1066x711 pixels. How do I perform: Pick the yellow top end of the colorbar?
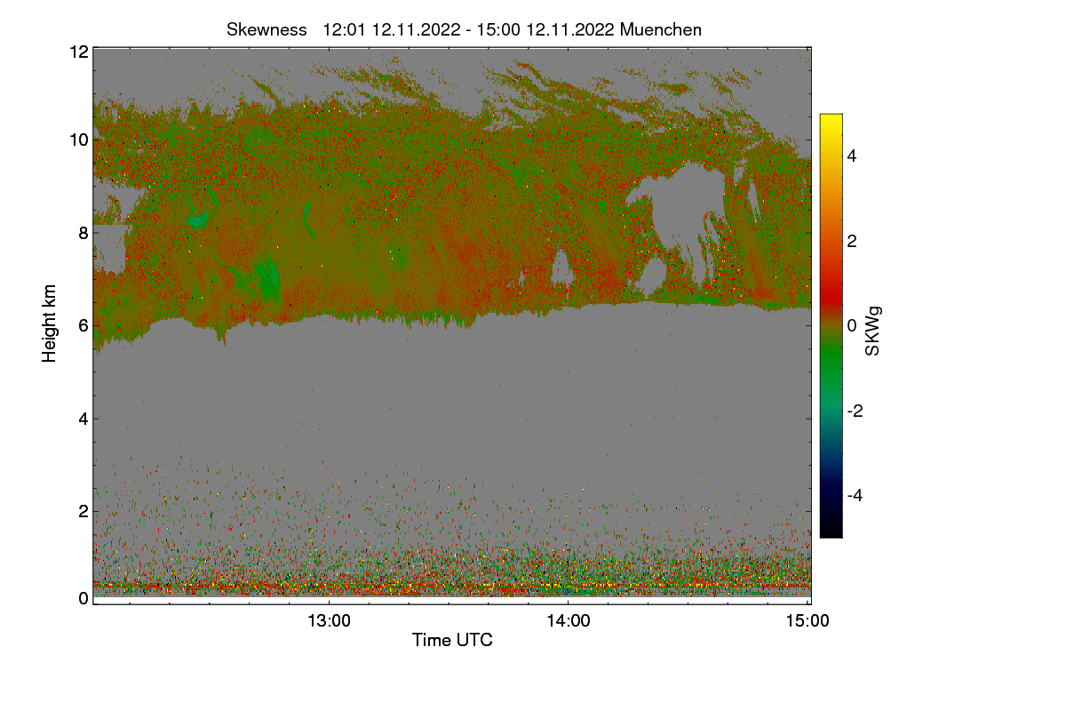(x=831, y=123)
